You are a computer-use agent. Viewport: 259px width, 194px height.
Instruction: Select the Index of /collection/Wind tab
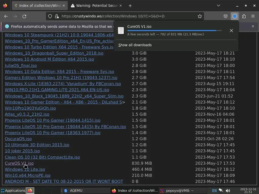pos(40,6)
